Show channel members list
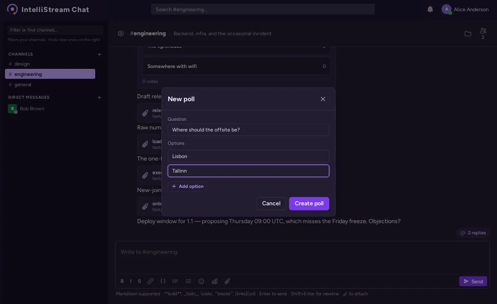 click(483, 34)
